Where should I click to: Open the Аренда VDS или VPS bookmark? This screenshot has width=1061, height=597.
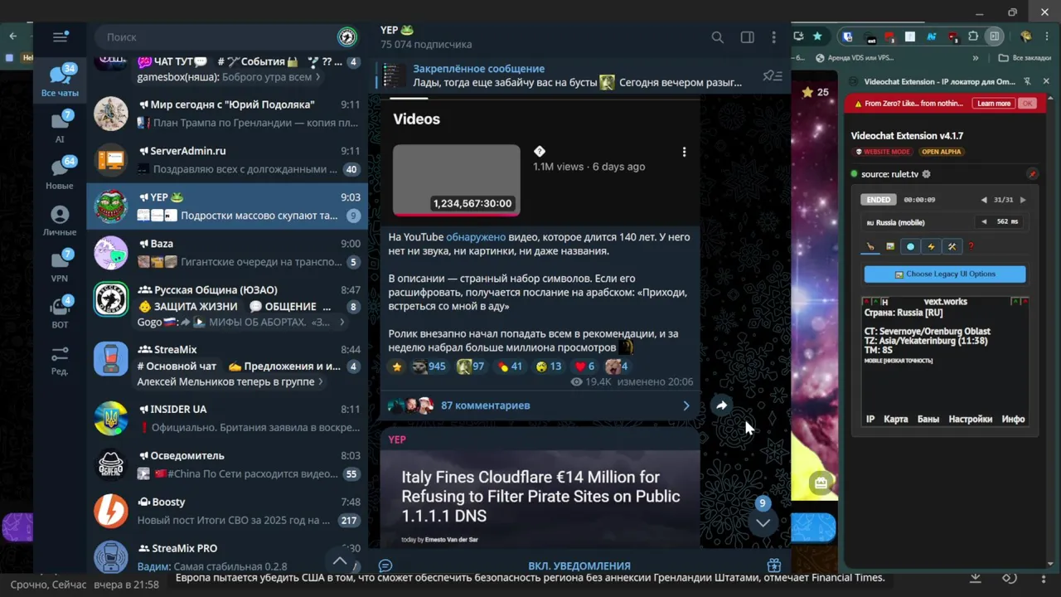click(854, 58)
